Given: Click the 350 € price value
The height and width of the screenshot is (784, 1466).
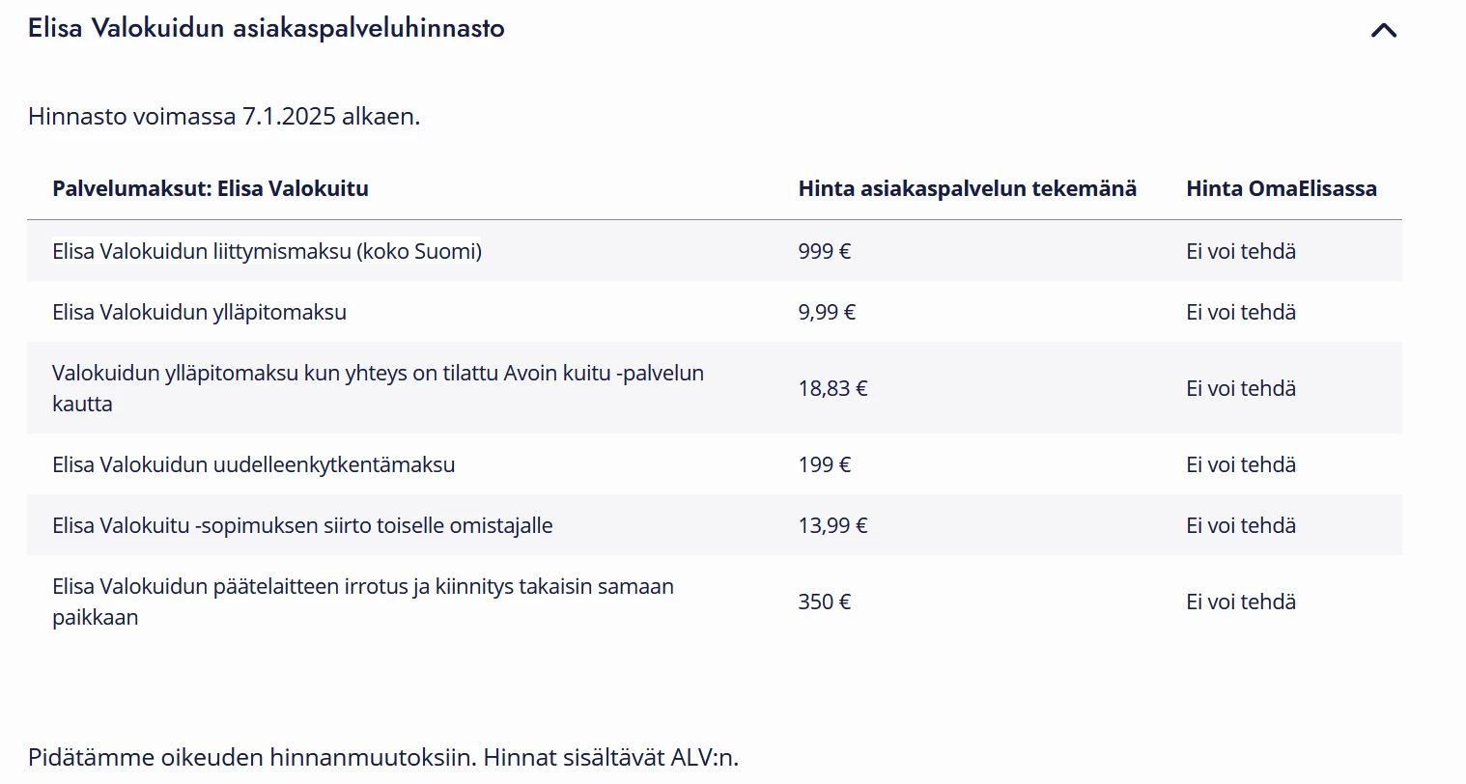Looking at the screenshot, I should (824, 602).
